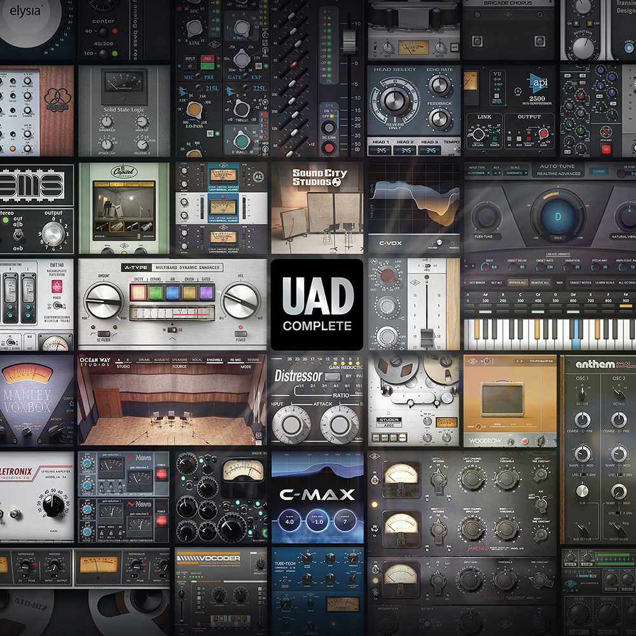Enable BYPASS ALL on Auto-Tune
Image resolution: width=636 pixels, height=636 pixels.
point(518,282)
